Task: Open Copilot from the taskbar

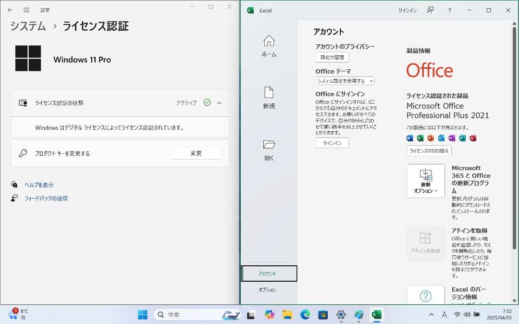Action: (x=269, y=314)
